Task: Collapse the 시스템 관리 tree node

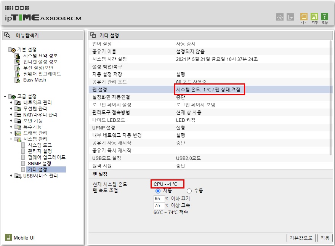Action: click(11, 139)
